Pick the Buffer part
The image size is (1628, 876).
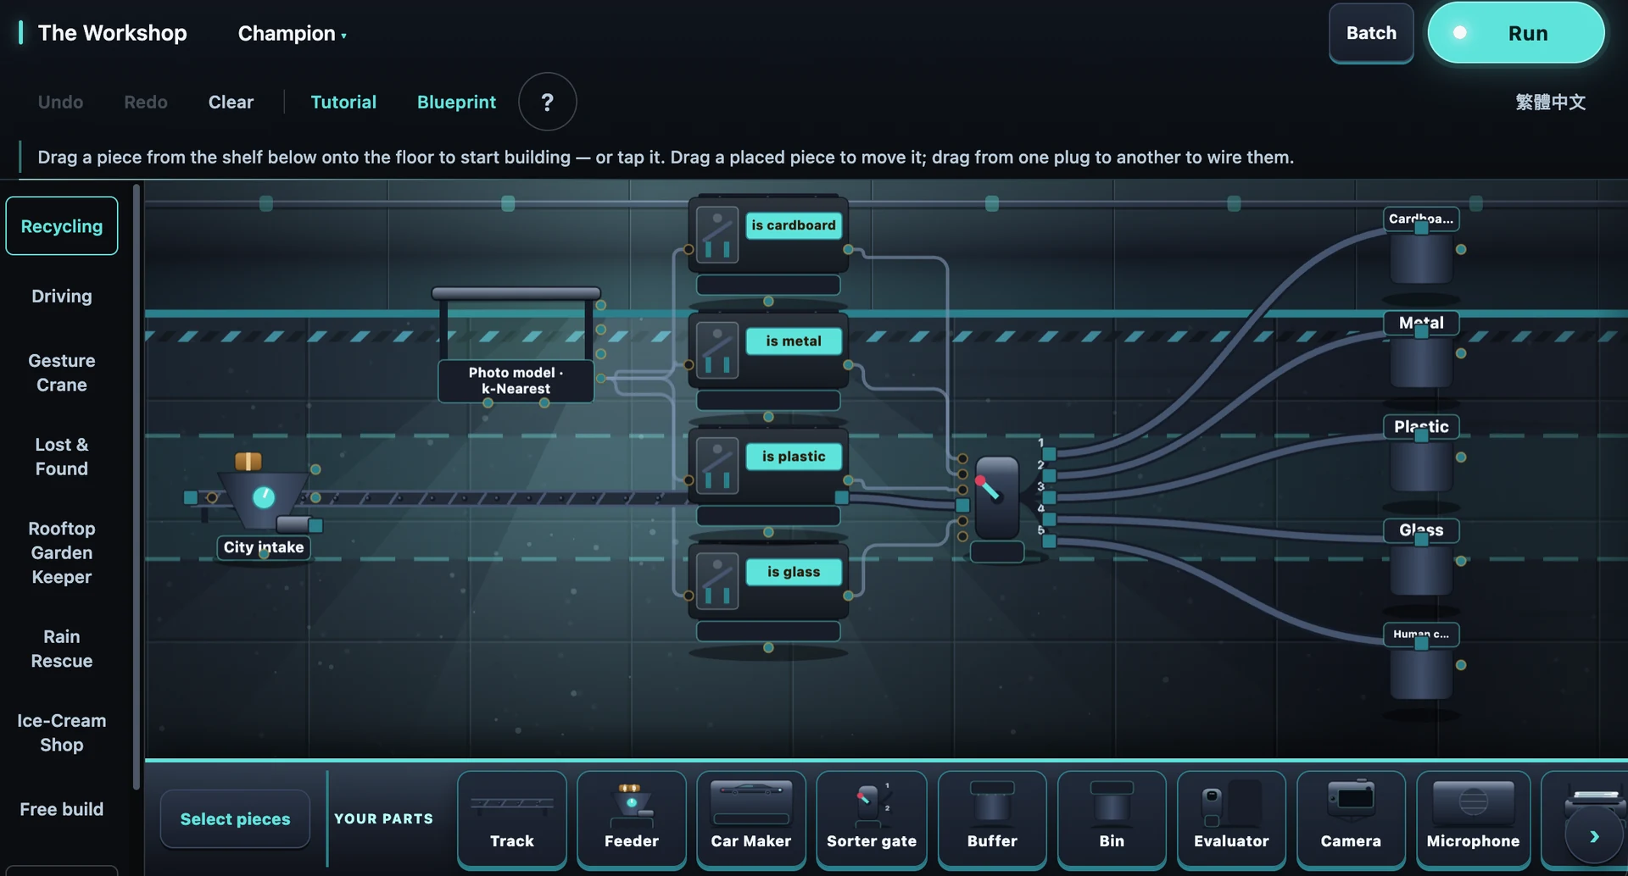(x=992, y=819)
